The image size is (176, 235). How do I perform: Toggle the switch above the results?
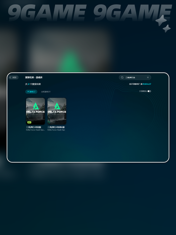point(149,91)
